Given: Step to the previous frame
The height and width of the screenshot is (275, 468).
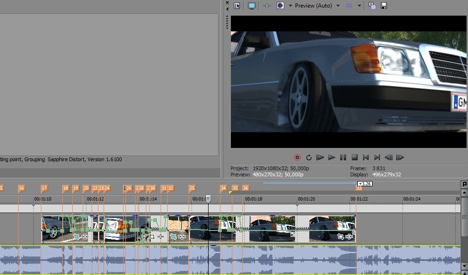Looking at the screenshot, I should (389, 157).
